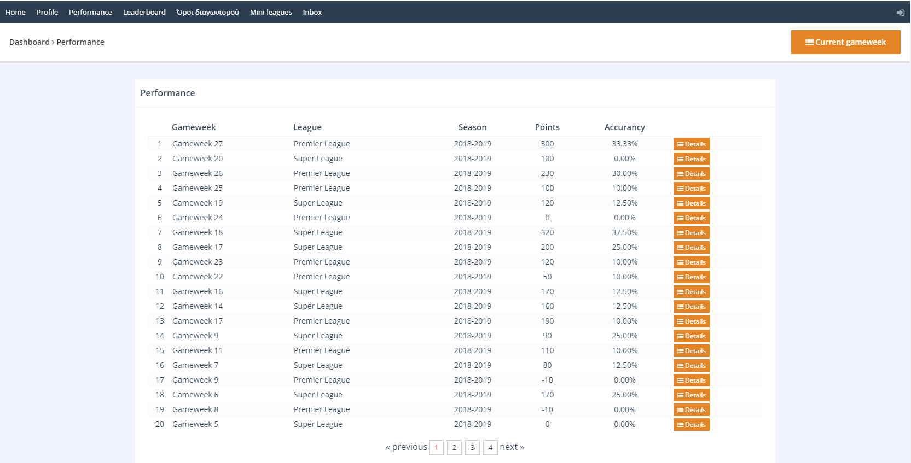Click the Dashboard breadcrumb link
Image resolution: width=911 pixels, height=463 pixels.
coord(29,42)
